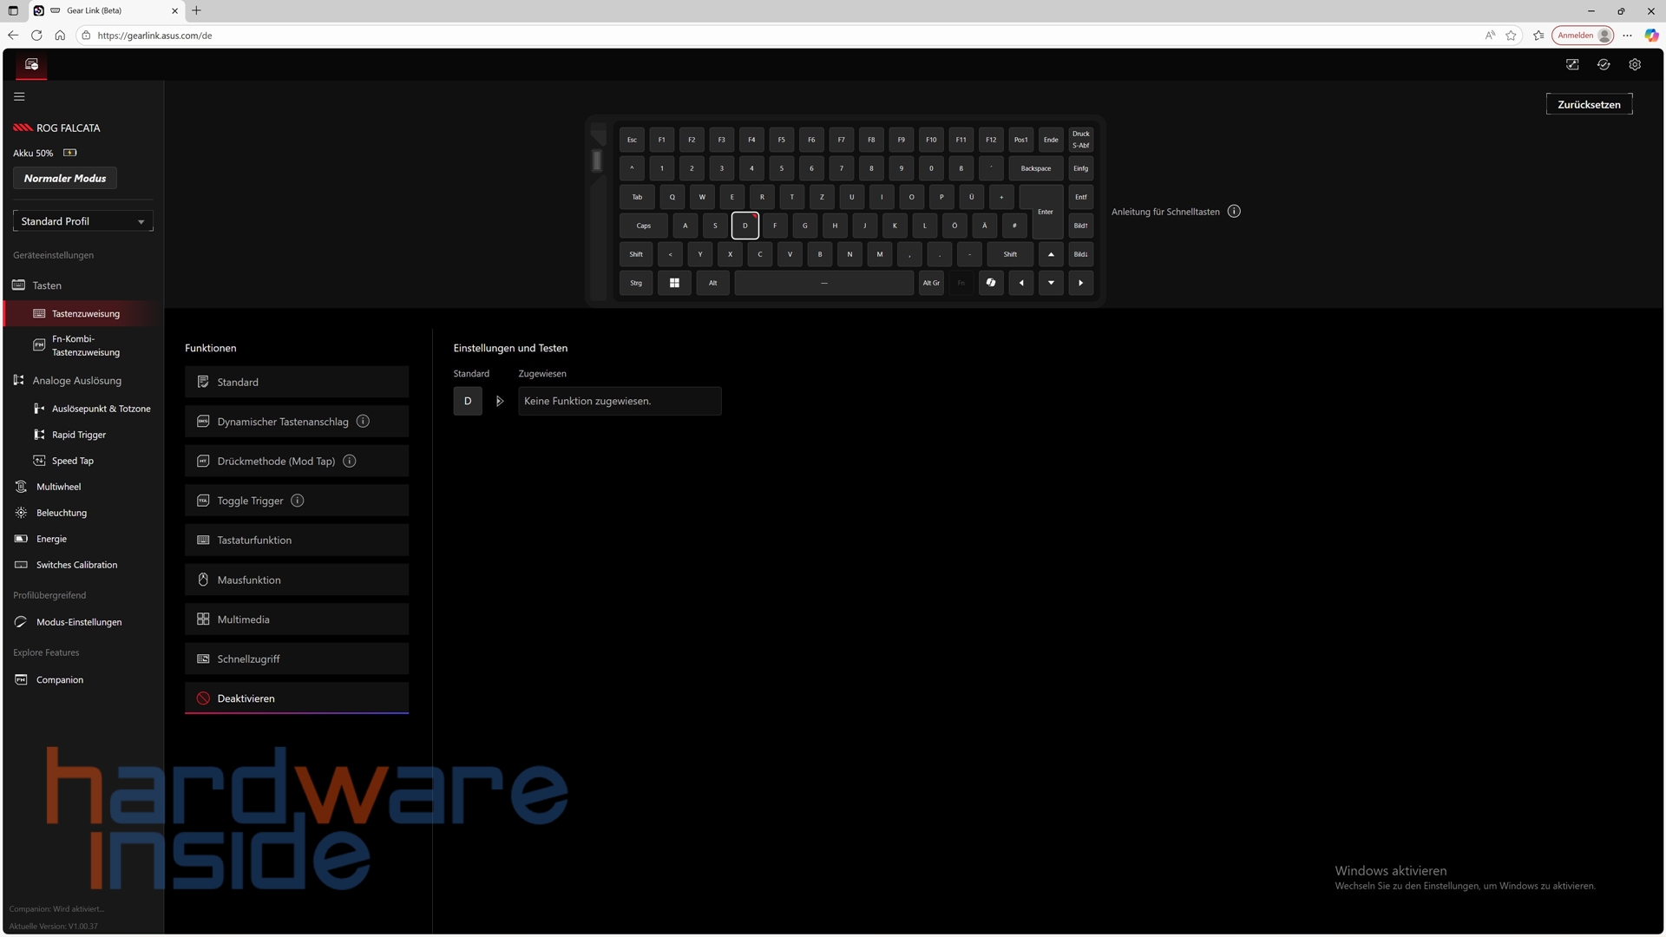Viewport: 1666px width, 937px height.
Task: Click the settings gear icon top right
Action: pyautogui.click(x=1635, y=65)
